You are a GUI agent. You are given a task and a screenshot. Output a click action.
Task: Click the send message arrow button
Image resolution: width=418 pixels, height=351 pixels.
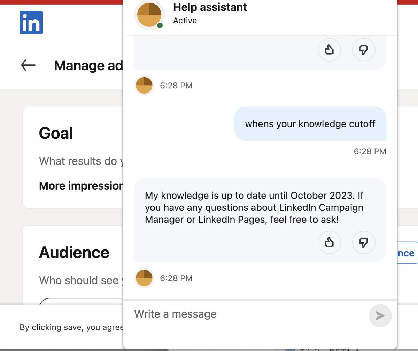pos(380,316)
